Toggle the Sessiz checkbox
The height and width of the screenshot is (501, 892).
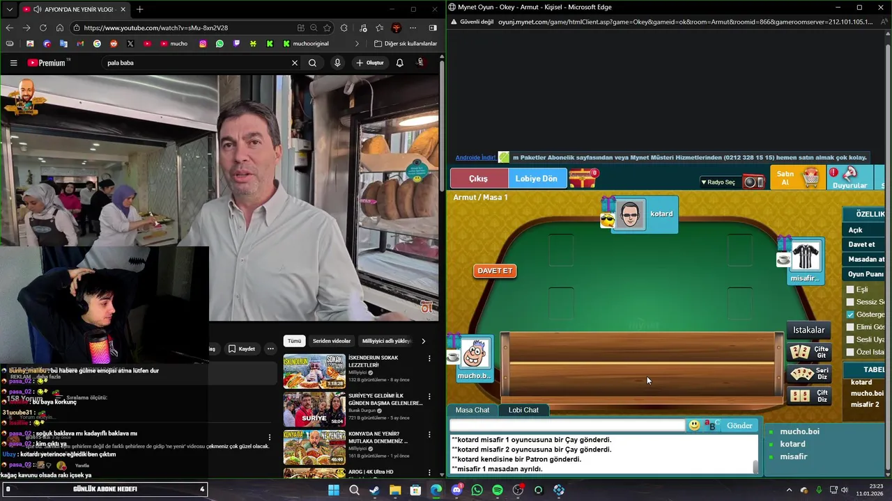point(850,302)
